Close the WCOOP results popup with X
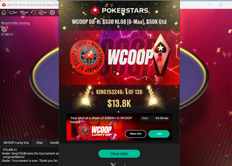 pos(174,7)
